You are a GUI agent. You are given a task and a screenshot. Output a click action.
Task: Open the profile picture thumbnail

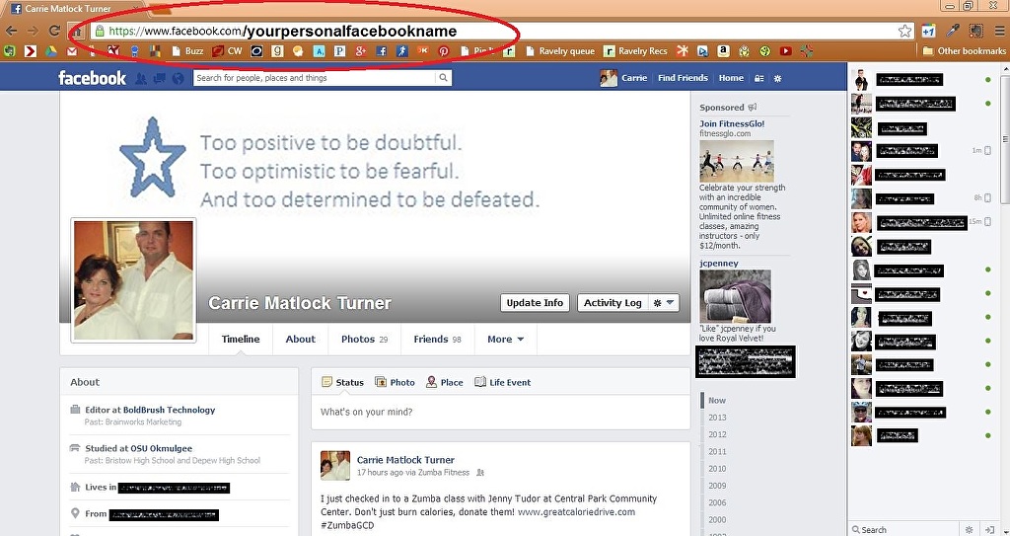[133, 280]
